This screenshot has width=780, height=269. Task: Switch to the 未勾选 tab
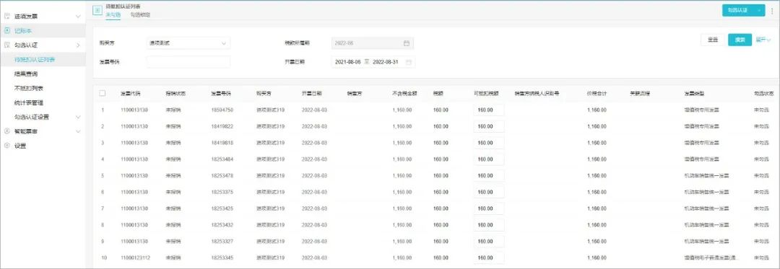tap(113, 15)
